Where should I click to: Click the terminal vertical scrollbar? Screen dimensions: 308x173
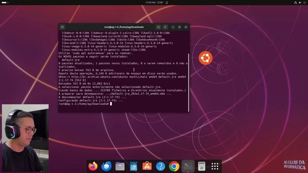pos(189,82)
